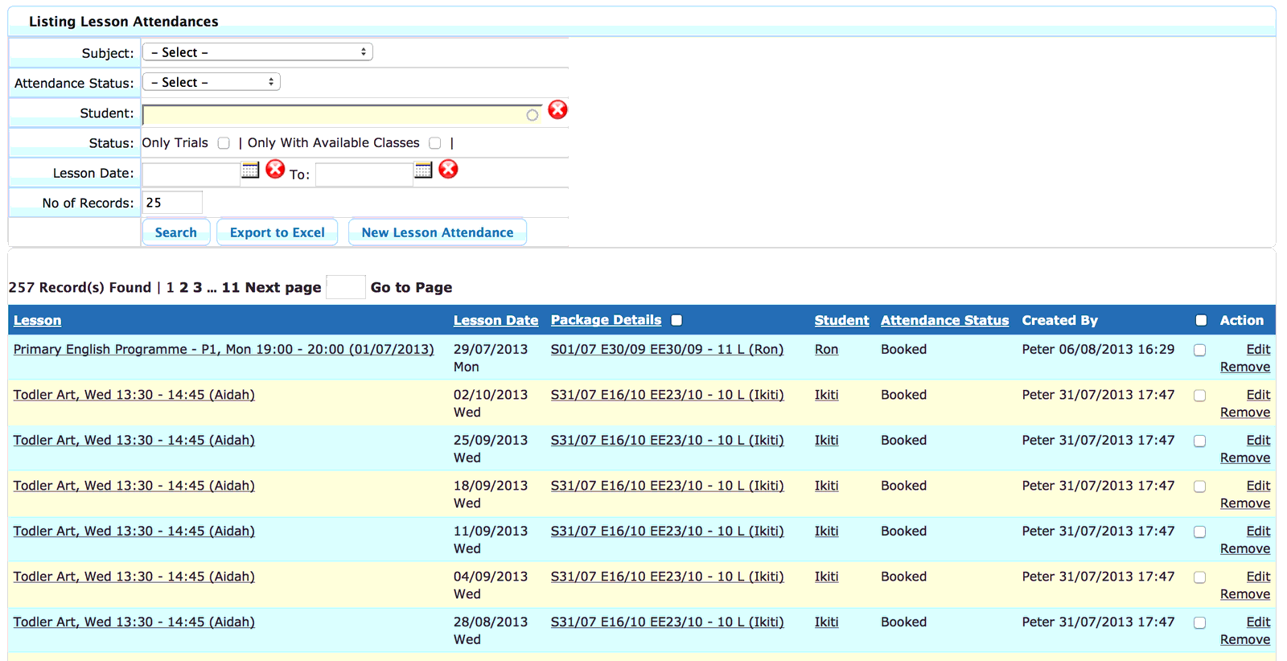This screenshot has height=661, width=1287.
Task: Edit the 29/07/2013 Ron attendance
Action: point(1258,349)
